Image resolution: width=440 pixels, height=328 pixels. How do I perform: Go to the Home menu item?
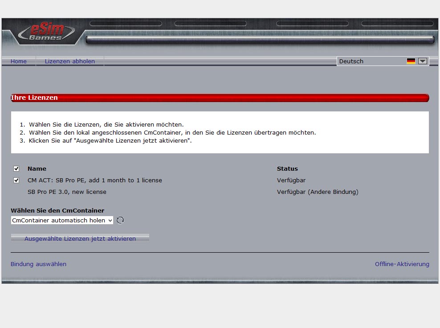pos(19,61)
